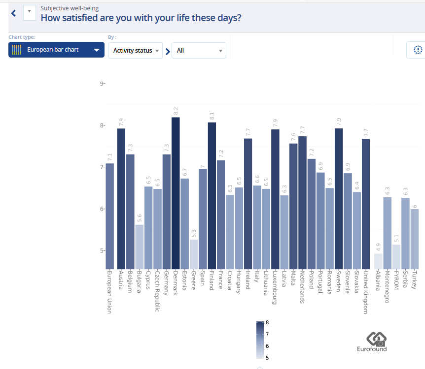Select the Denmark bar showing 8.2
The image size is (425, 369).
pyautogui.click(x=176, y=192)
